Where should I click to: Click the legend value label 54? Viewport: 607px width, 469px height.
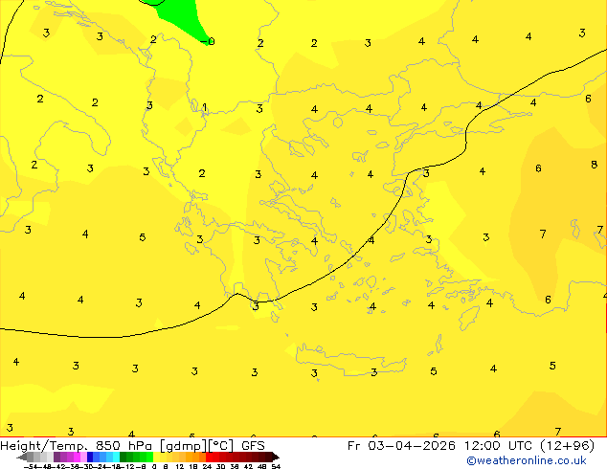(276, 466)
